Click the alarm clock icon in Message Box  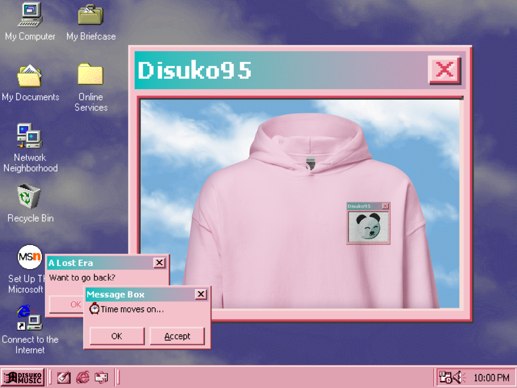[x=94, y=308]
